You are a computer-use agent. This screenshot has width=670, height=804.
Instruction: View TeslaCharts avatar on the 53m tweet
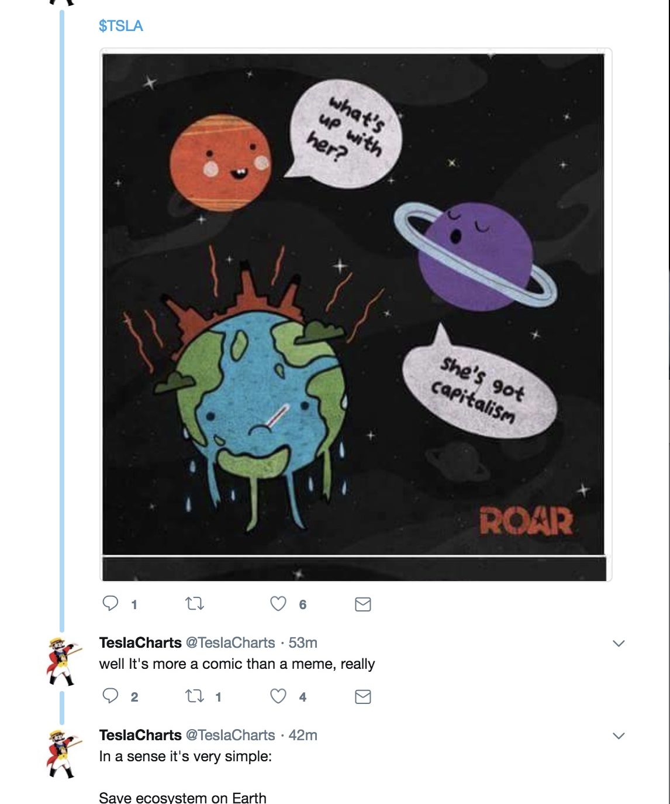point(63,661)
